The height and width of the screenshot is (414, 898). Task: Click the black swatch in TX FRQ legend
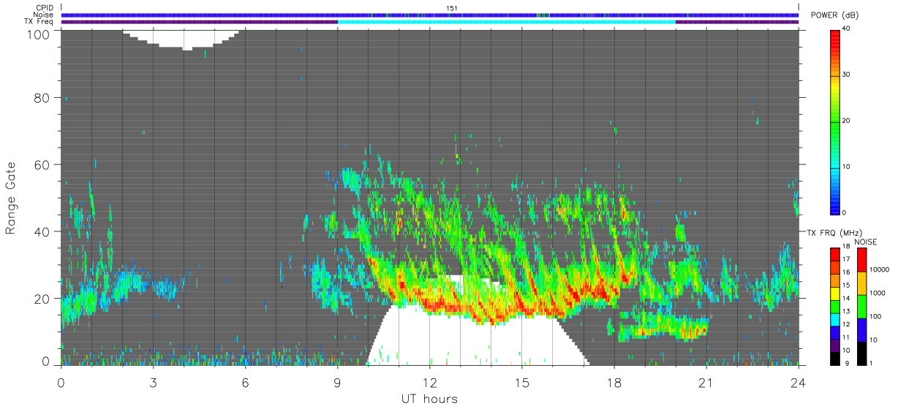tap(835, 359)
